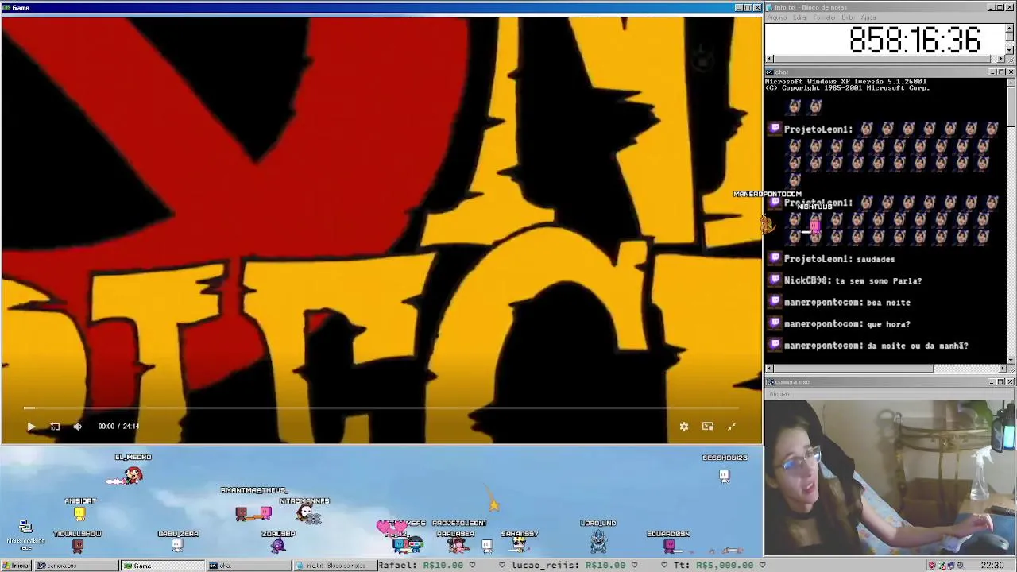Screen dimensions: 1017x572
Task: Click notepad horizontal scrollbar left arrow
Action: click(x=769, y=59)
